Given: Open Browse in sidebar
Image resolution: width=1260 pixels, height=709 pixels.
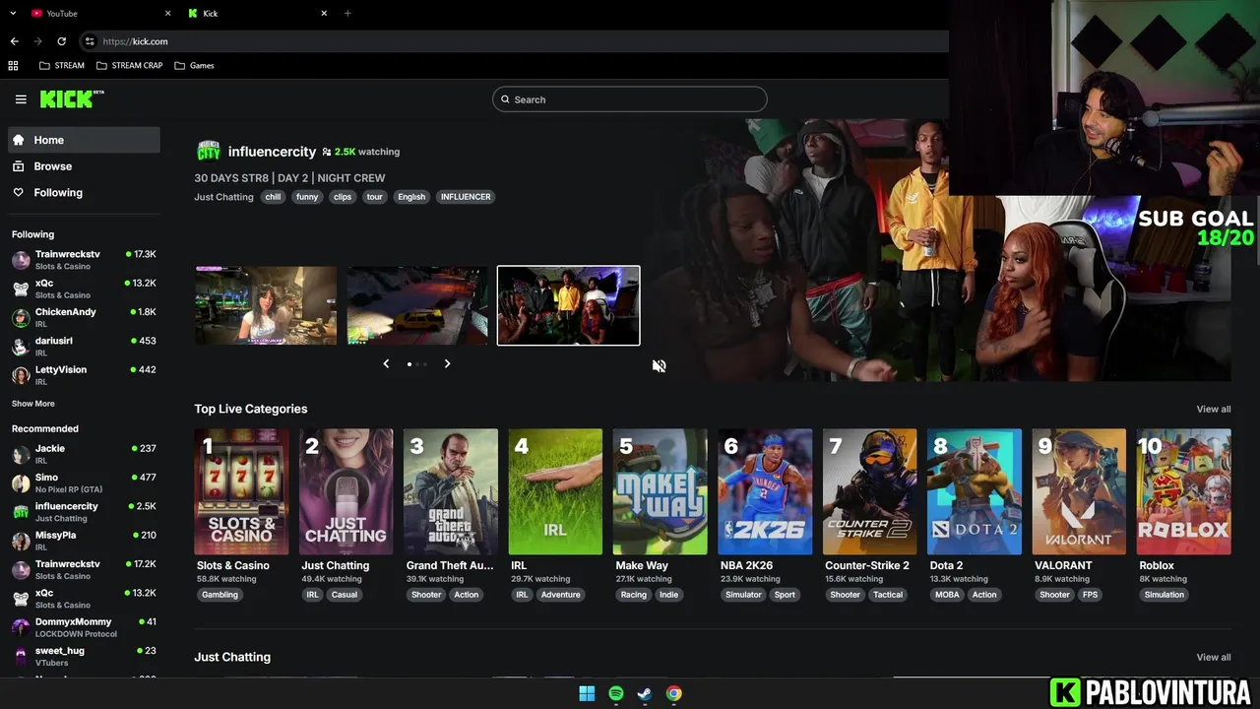Looking at the screenshot, I should (84, 166).
